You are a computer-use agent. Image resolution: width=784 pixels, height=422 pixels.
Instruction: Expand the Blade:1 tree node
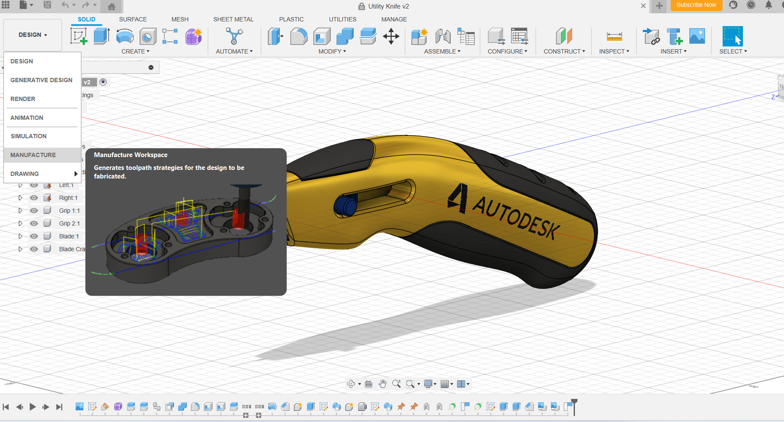click(20, 236)
